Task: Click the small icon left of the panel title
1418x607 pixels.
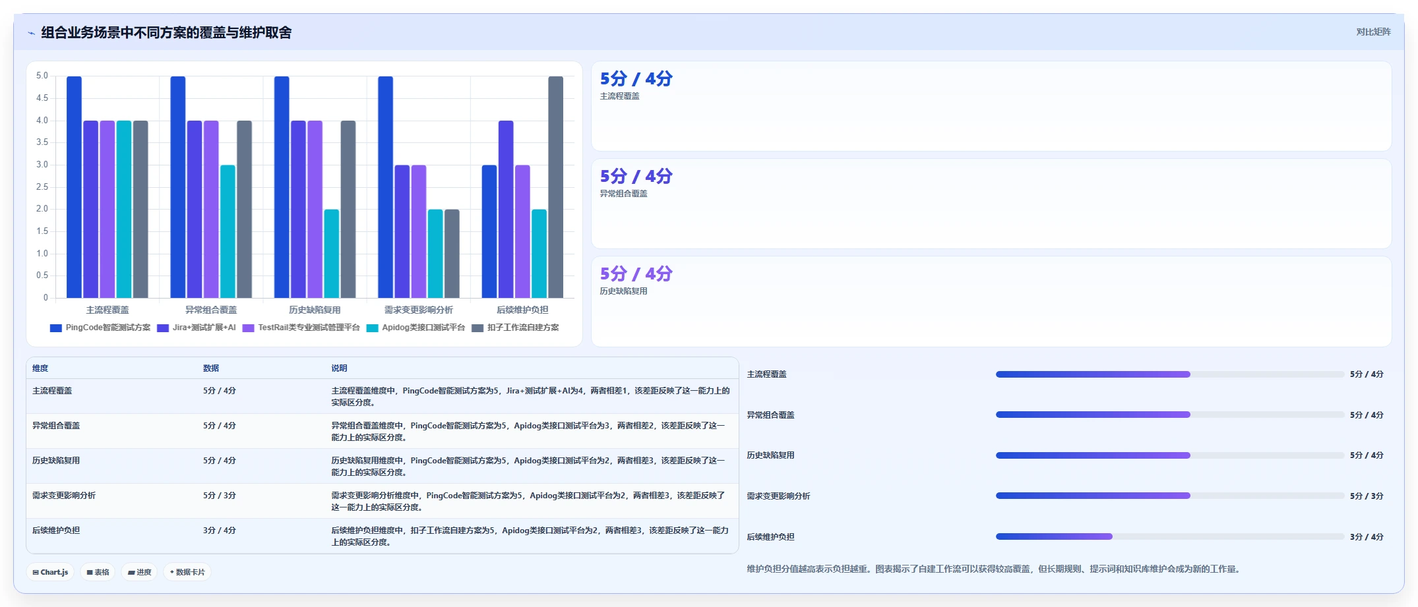Action: point(31,33)
